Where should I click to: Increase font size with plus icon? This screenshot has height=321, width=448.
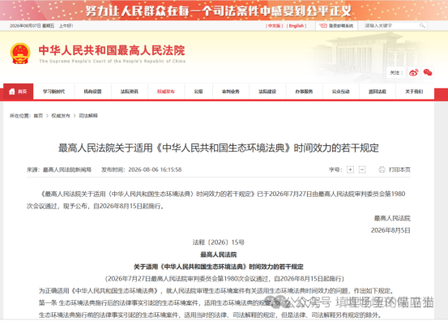point(350,169)
